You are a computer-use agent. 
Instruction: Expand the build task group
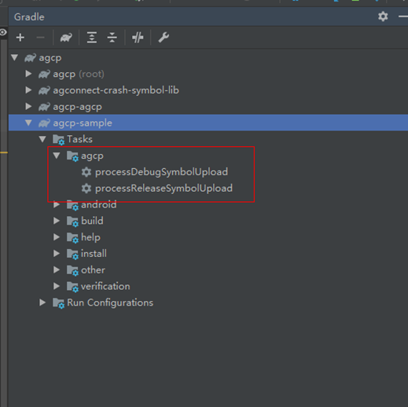pyautogui.click(x=57, y=221)
